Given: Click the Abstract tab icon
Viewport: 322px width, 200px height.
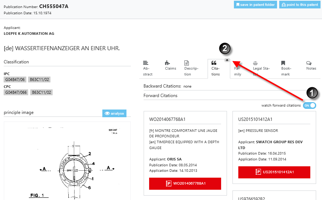Looking at the screenshot, I should 145,63.
